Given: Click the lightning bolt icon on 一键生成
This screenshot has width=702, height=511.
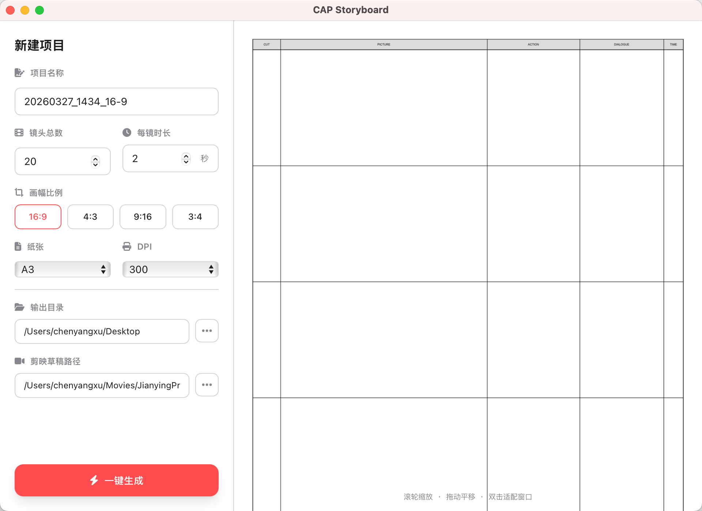Looking at the screenshot, I should click(x=94, y=480).
